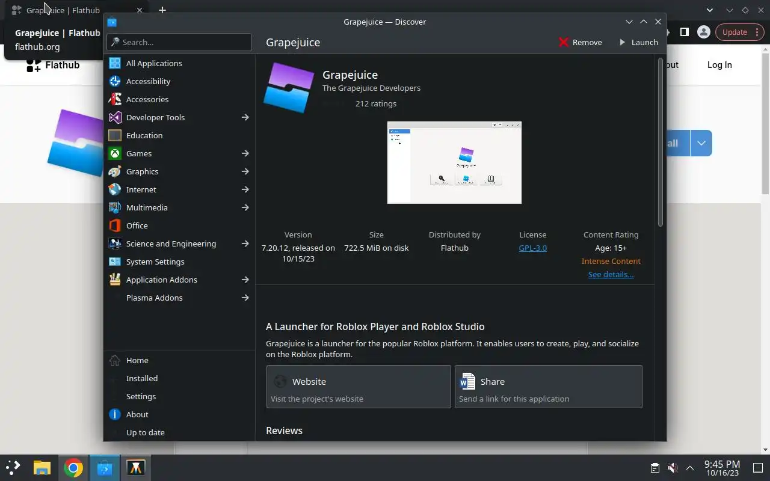Toggle Chrome side panel icon
770x481 pixels.
point(684,32)
